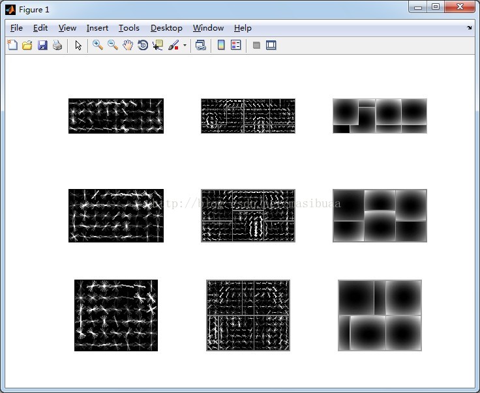Open the Tools menu
The image size is (480, 393).
(129, 28)
